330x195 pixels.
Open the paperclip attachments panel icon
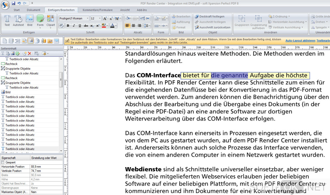pos(43,41)
